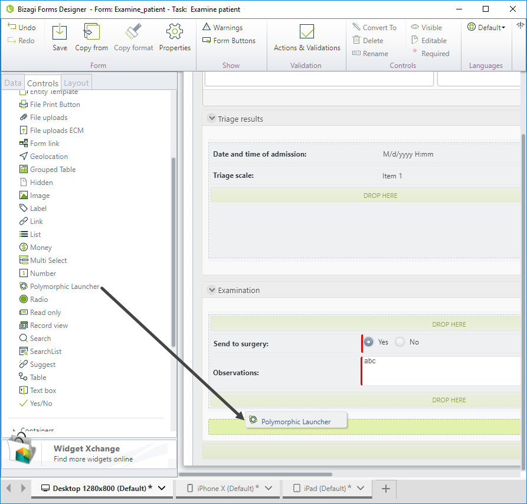The height and width of the screenshot is (504, 527).
Task: Go to previous device tab arrow
Action: coord(9,488)
